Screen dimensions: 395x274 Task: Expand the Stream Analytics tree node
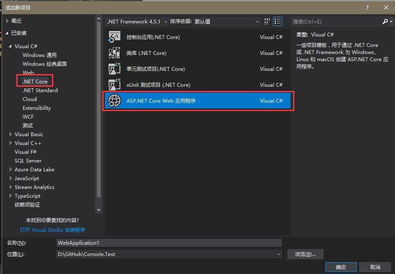coord(10,187)
